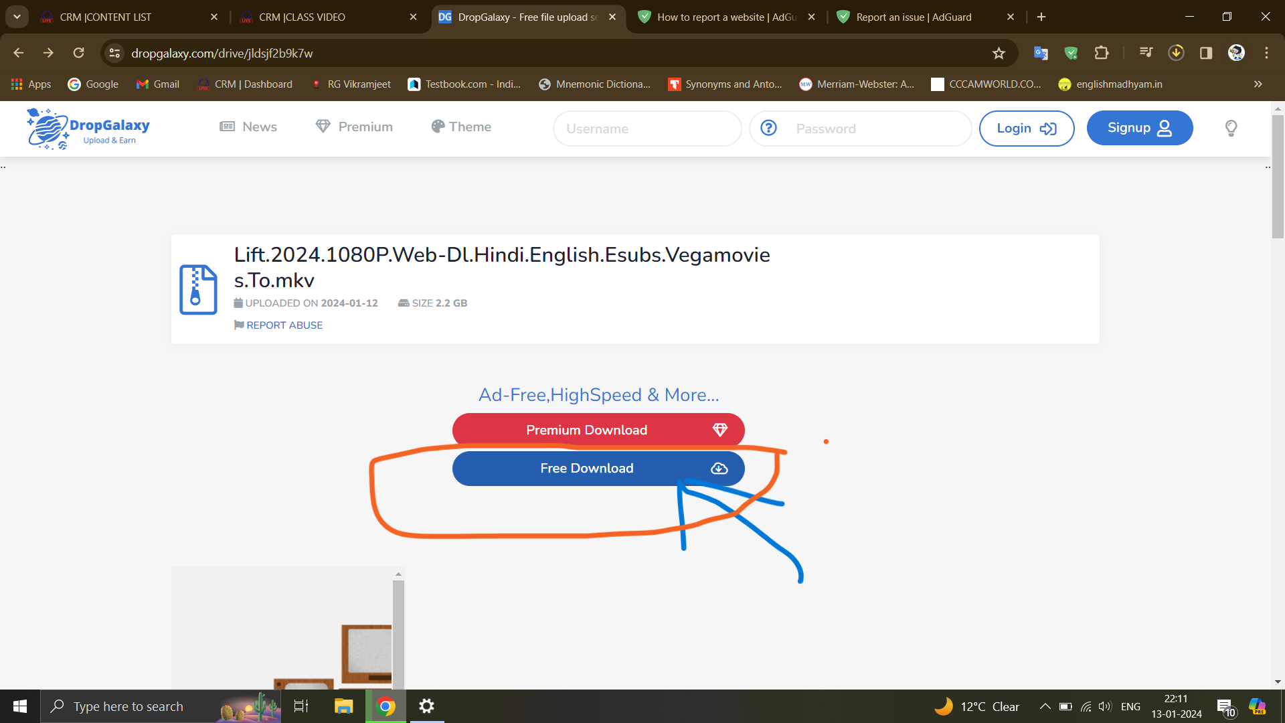Expand hidden bookmarks chevron
This screenshot has height=723, width=1285.
pos(1258,84)
